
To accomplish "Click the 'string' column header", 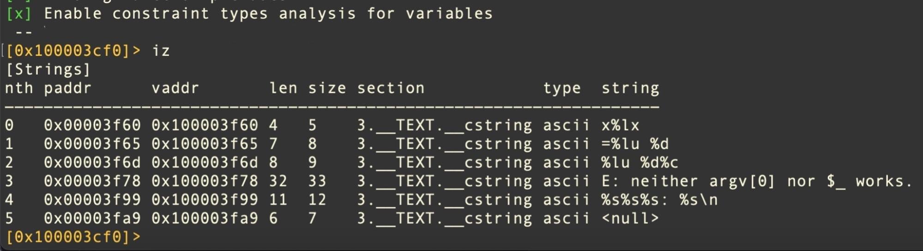I will (x=630, y=88).
